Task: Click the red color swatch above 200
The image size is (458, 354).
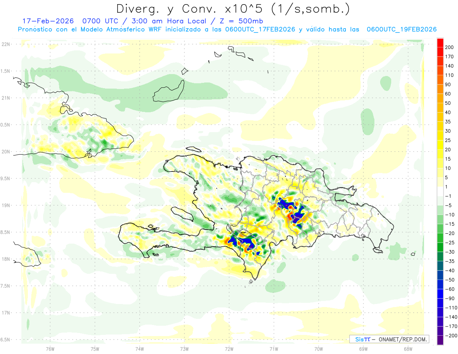Action: pos(440,42)
